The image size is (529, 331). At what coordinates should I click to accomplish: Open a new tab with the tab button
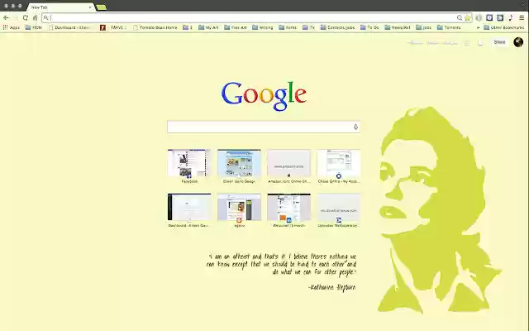pyautogui.click(x=101, y=7)
